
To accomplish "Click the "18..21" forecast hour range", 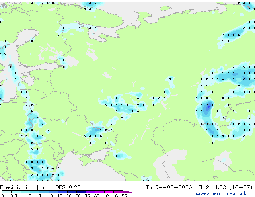I will coord(204,187).
